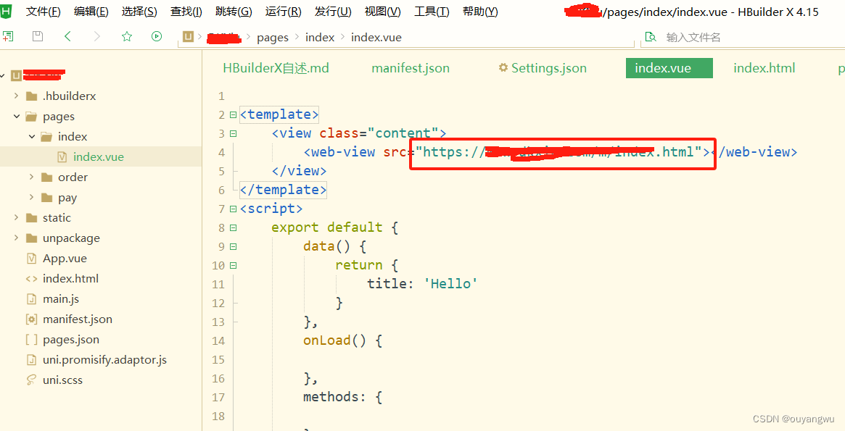Expand the order folder arrow

click(x=32, y=177)
